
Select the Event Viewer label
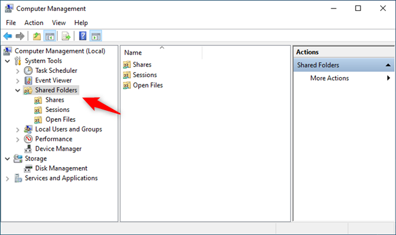[54, 80]
